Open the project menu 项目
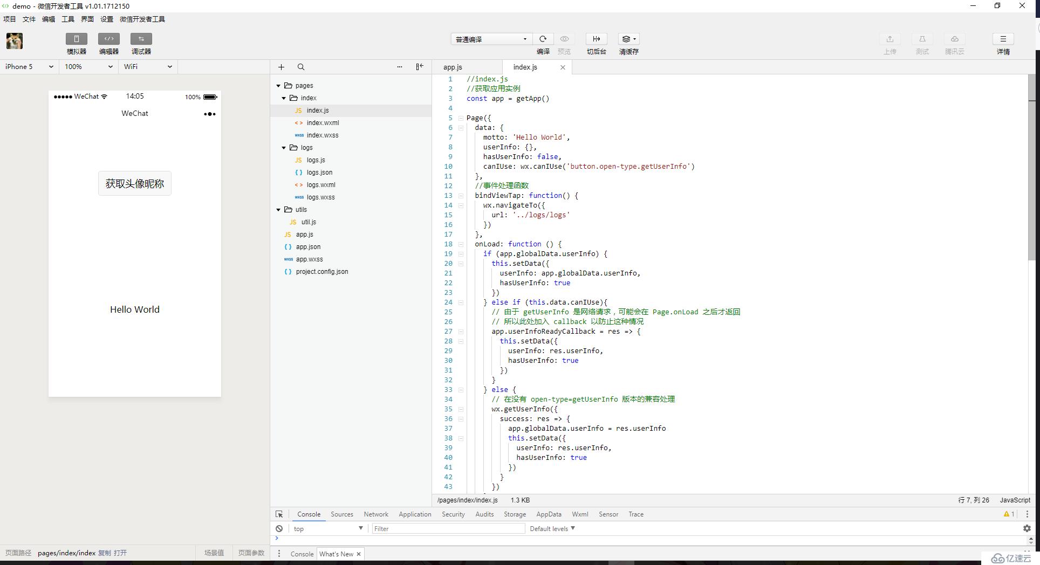Image resolution: width=1040 pixels, height=565 pixels. tap(10, 19)
